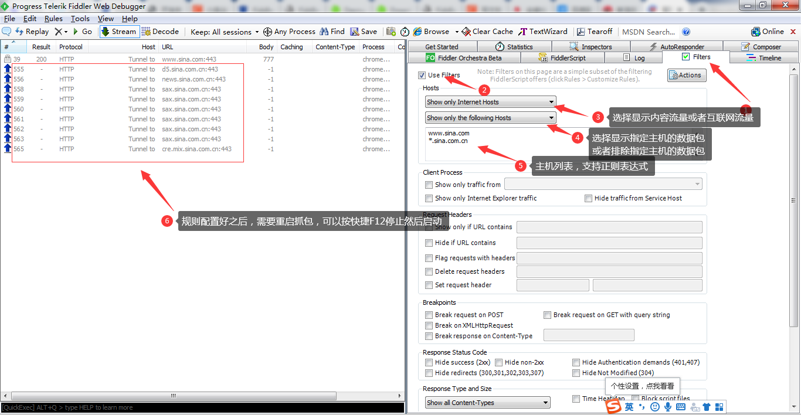Open Show all Content-Types dropdown
The width and height of the screenshot is (801, 415).
tap(488, 403)
